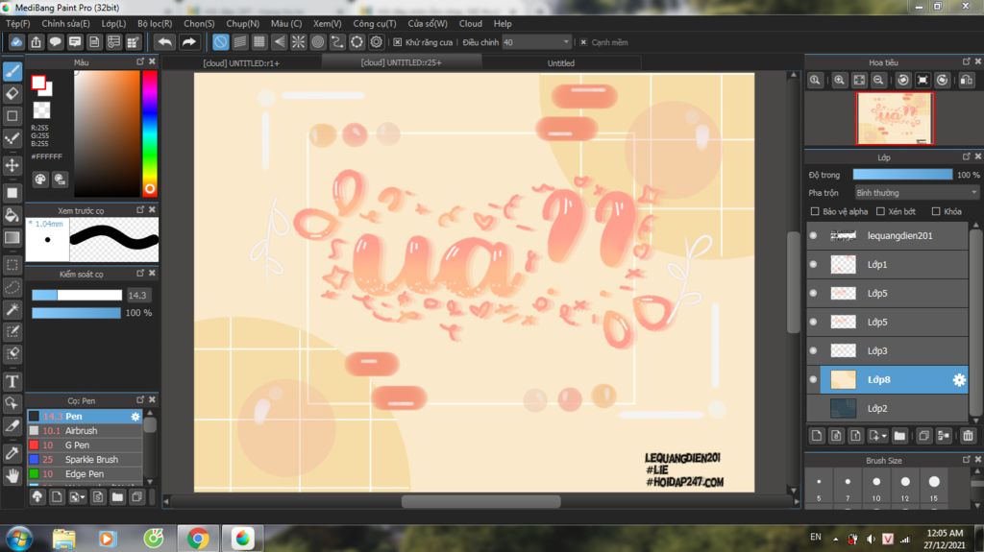The image size is (984, 552).
Task: Click the canvas horizontal scrollbar
Action: [480, 502]
